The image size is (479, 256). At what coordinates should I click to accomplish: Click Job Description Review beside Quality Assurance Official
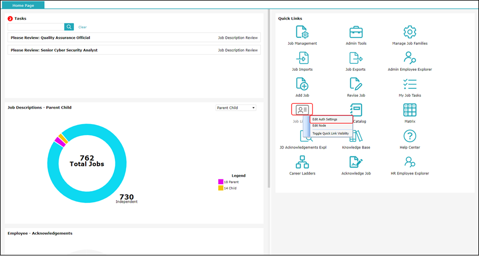coord(238,38)
